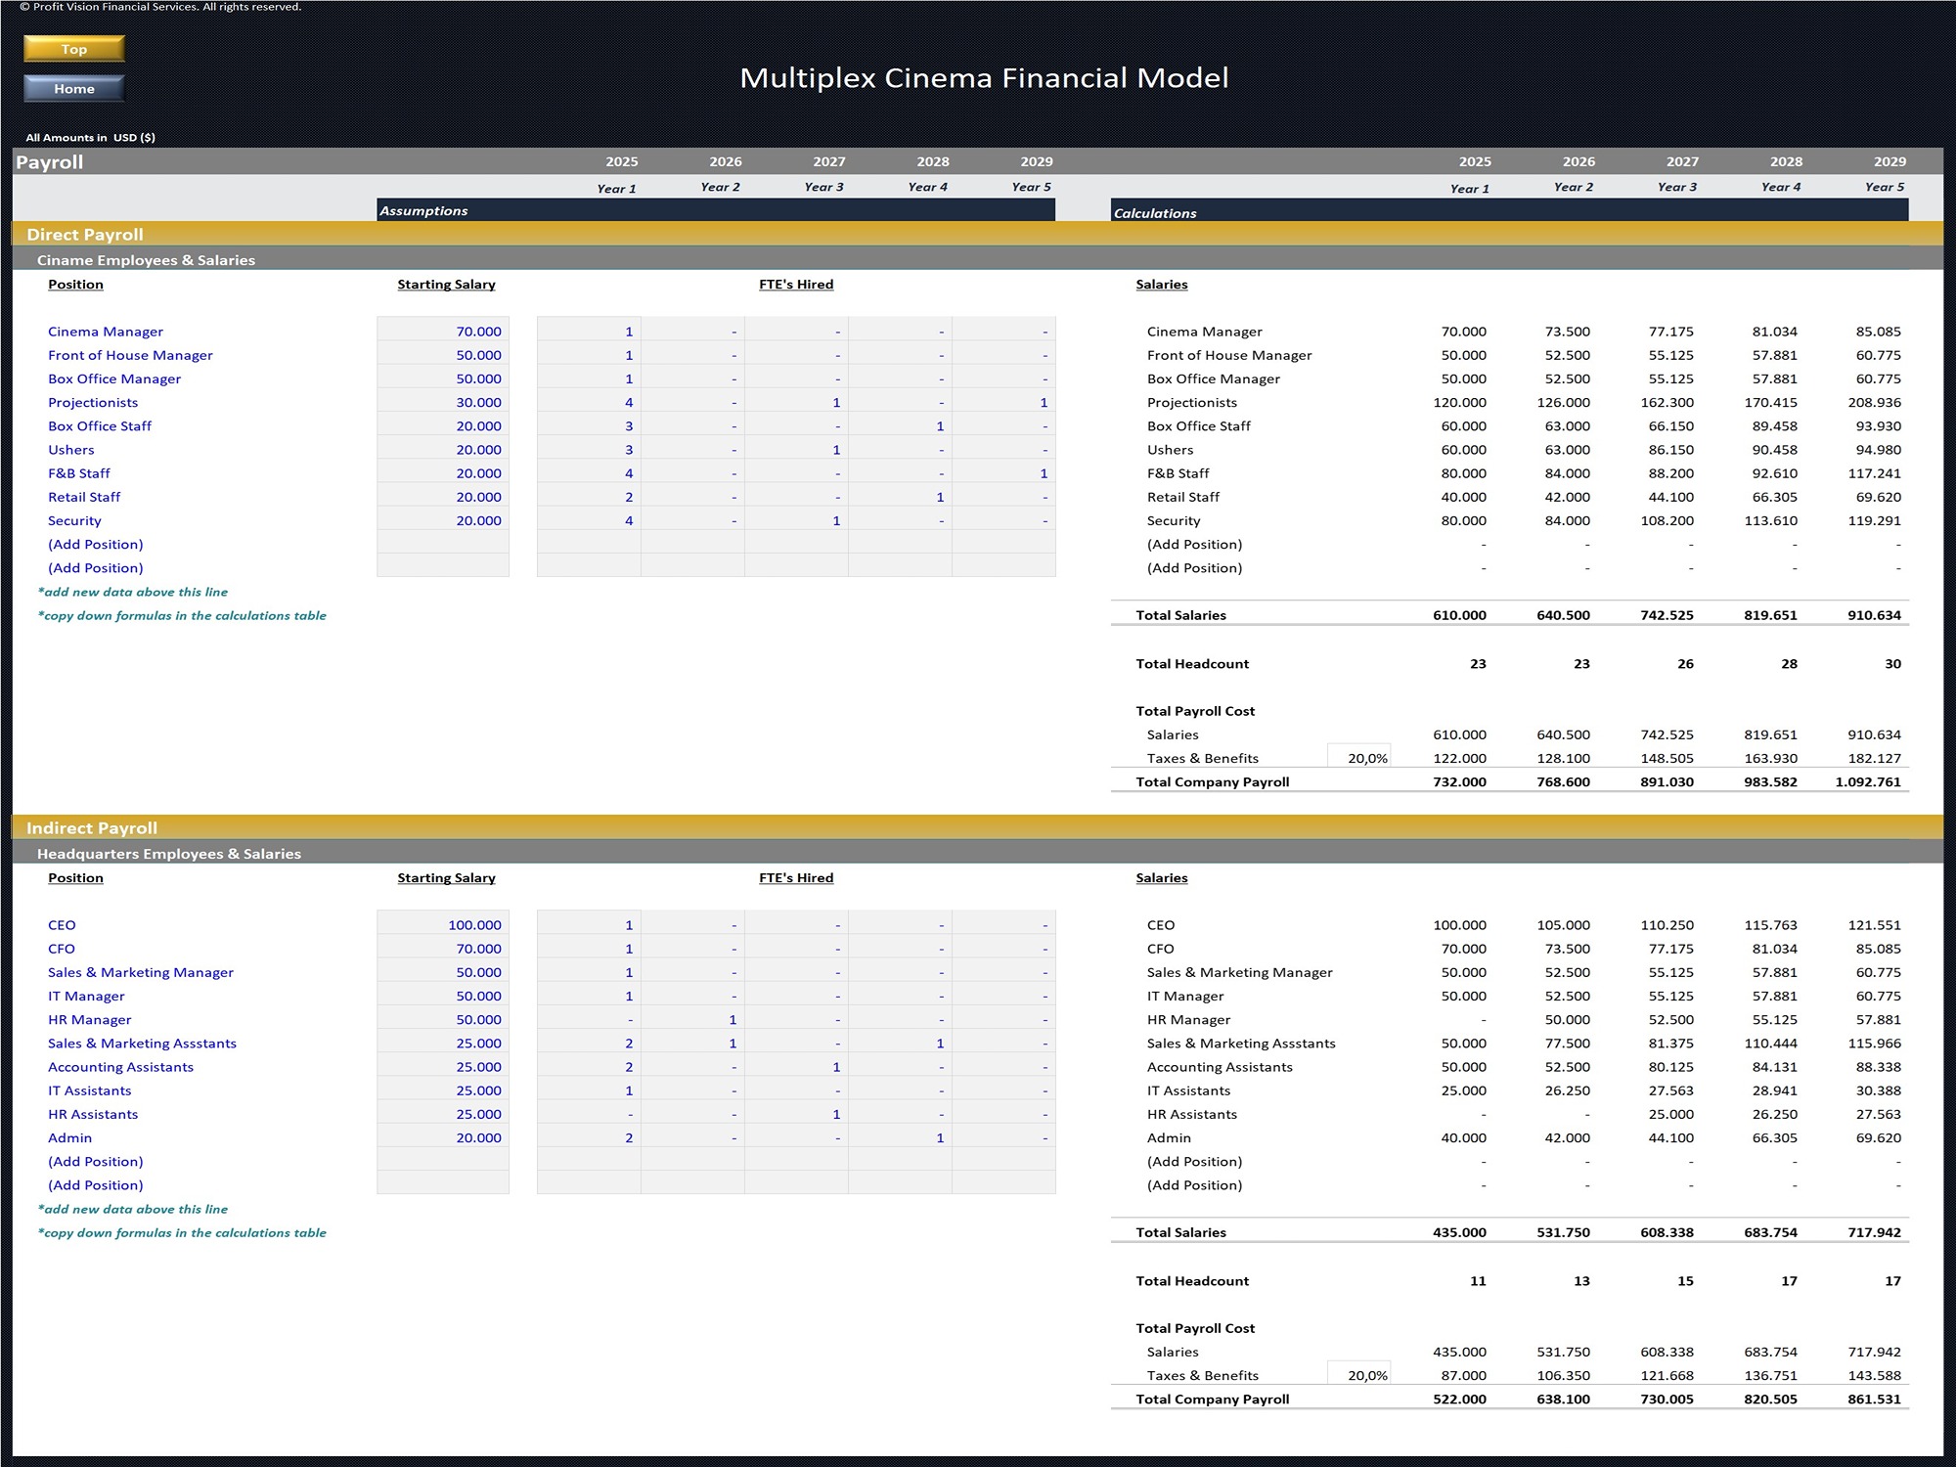Select direct Total Company Payroll 2029 value 1.092.761
This screenshot has width=1956, height=1467.
[1868, 782]
